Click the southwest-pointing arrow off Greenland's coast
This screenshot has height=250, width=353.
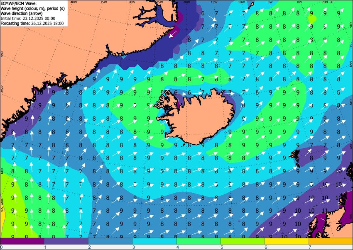pyautogui.click(x=173, y=34)
